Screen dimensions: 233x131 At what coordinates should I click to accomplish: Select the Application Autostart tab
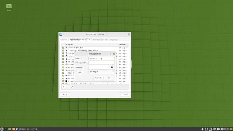[80, 40]
